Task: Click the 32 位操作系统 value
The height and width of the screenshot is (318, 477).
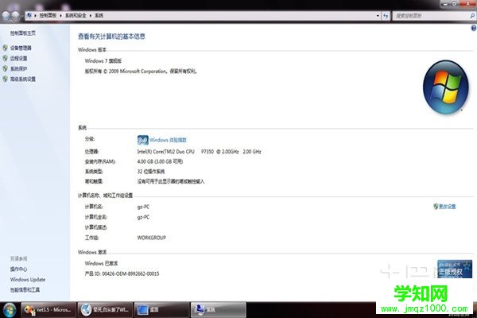Action: click(151, 172)
